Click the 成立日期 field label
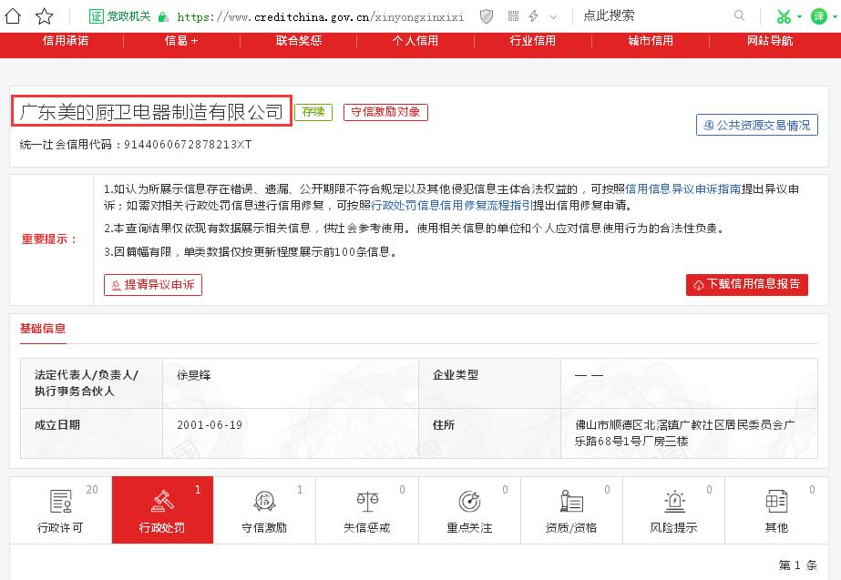 coord(57,425)
